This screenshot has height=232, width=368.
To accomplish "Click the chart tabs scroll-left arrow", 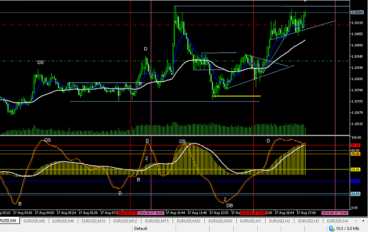I will [x=356, y=221].
